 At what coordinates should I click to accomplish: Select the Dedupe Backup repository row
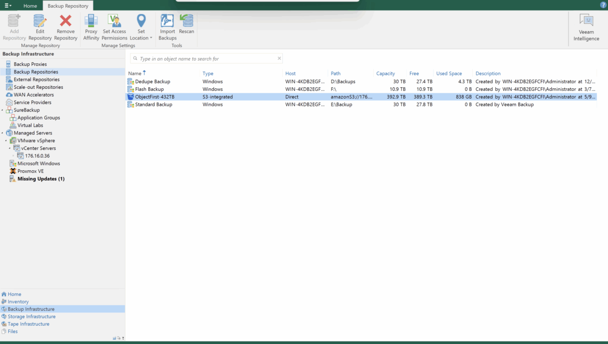(361, 81)
